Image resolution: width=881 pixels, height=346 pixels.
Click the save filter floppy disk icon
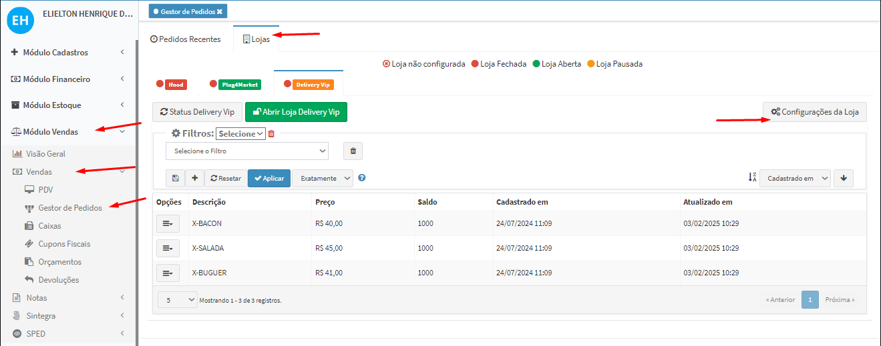click(x=175, y=178)
